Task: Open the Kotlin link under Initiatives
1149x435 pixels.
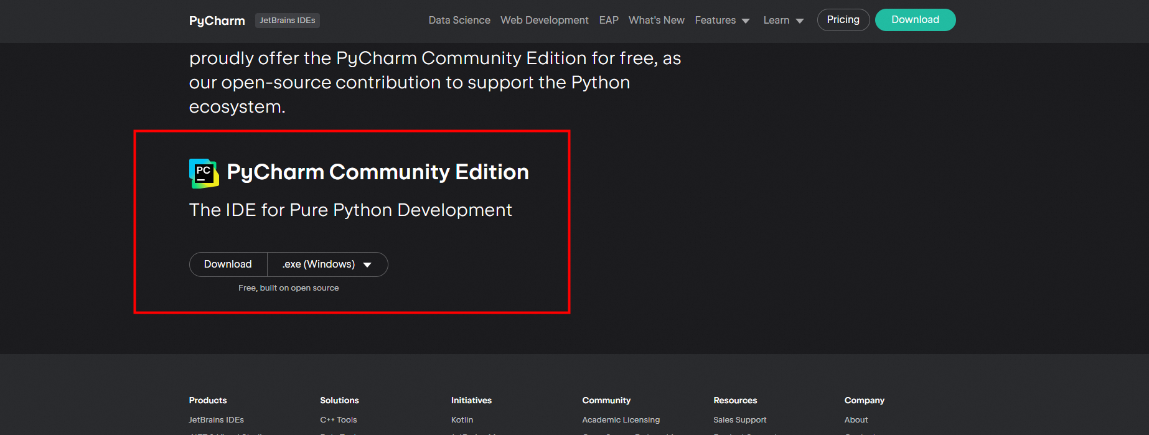Action: tap(462, 420)
